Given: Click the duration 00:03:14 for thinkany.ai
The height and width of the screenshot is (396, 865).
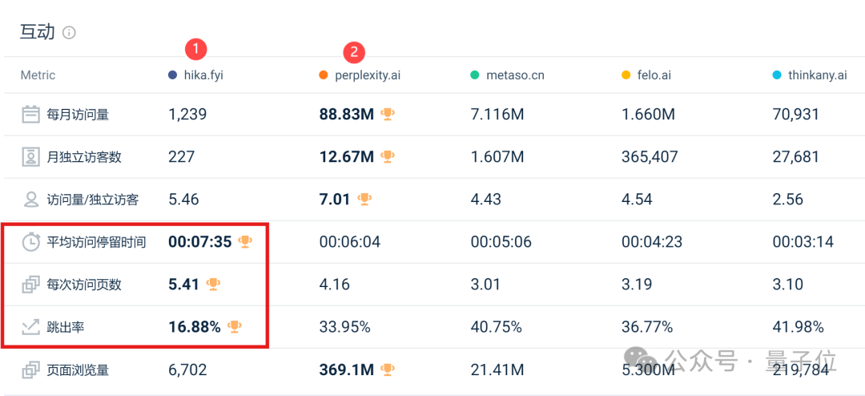Looking at the screenshot, I should 803,242.
